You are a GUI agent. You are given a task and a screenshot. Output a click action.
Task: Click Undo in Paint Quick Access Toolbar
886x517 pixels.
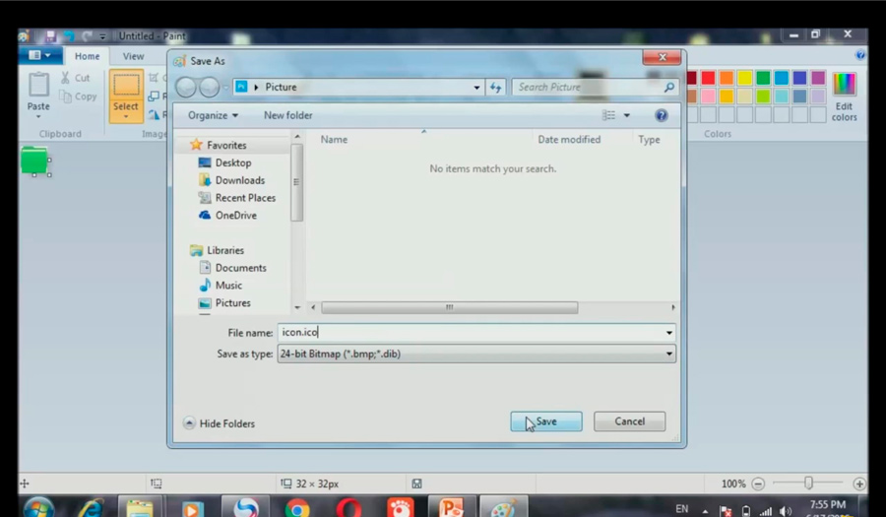pyautogui.click(x=68, y=36)
